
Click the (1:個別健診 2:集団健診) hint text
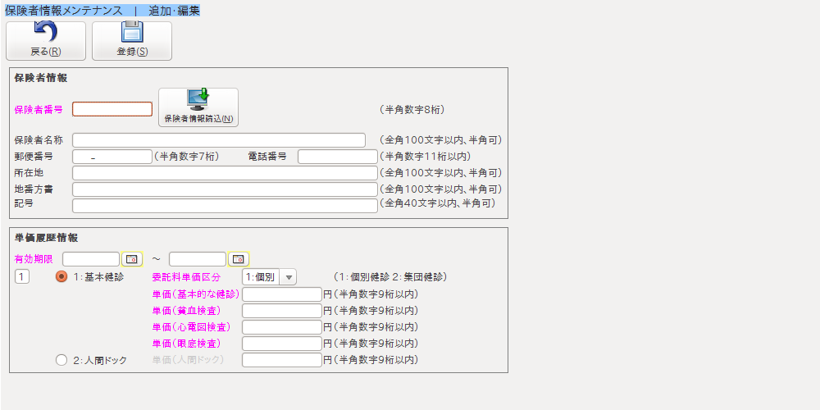(390, 277)
